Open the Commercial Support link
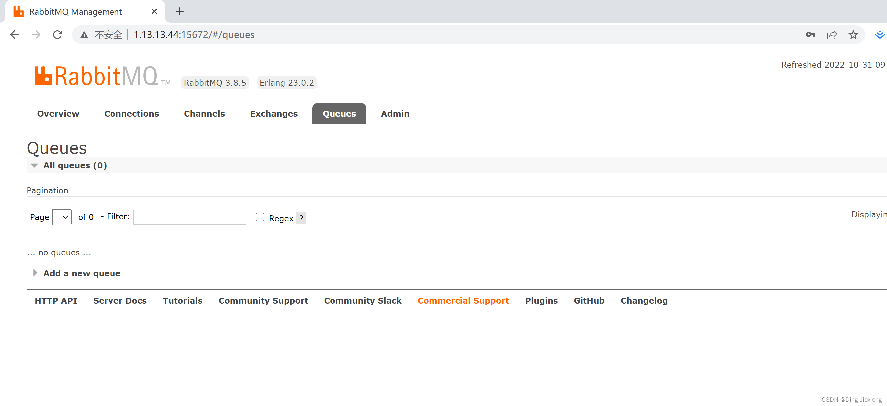The width and height of the screenshot is (887, 406). click(x=463, y=300)
